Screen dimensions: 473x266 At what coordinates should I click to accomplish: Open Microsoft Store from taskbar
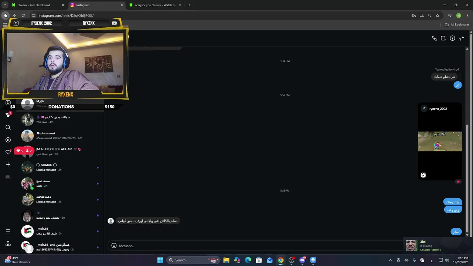tap(259, 260)
